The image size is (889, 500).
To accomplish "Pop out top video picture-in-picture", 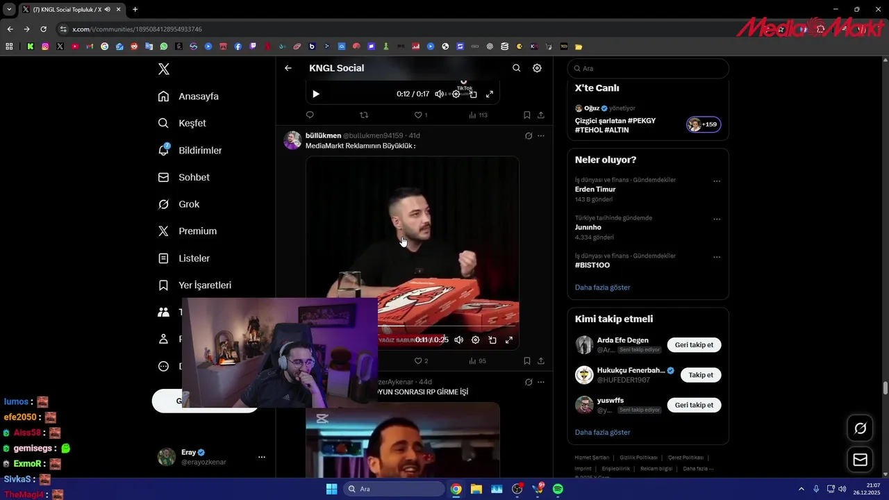I will 473,94.
